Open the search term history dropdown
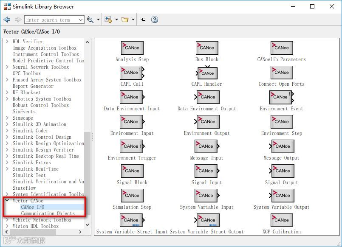Viewport: 342px width, 247px height. coord(80,20)
